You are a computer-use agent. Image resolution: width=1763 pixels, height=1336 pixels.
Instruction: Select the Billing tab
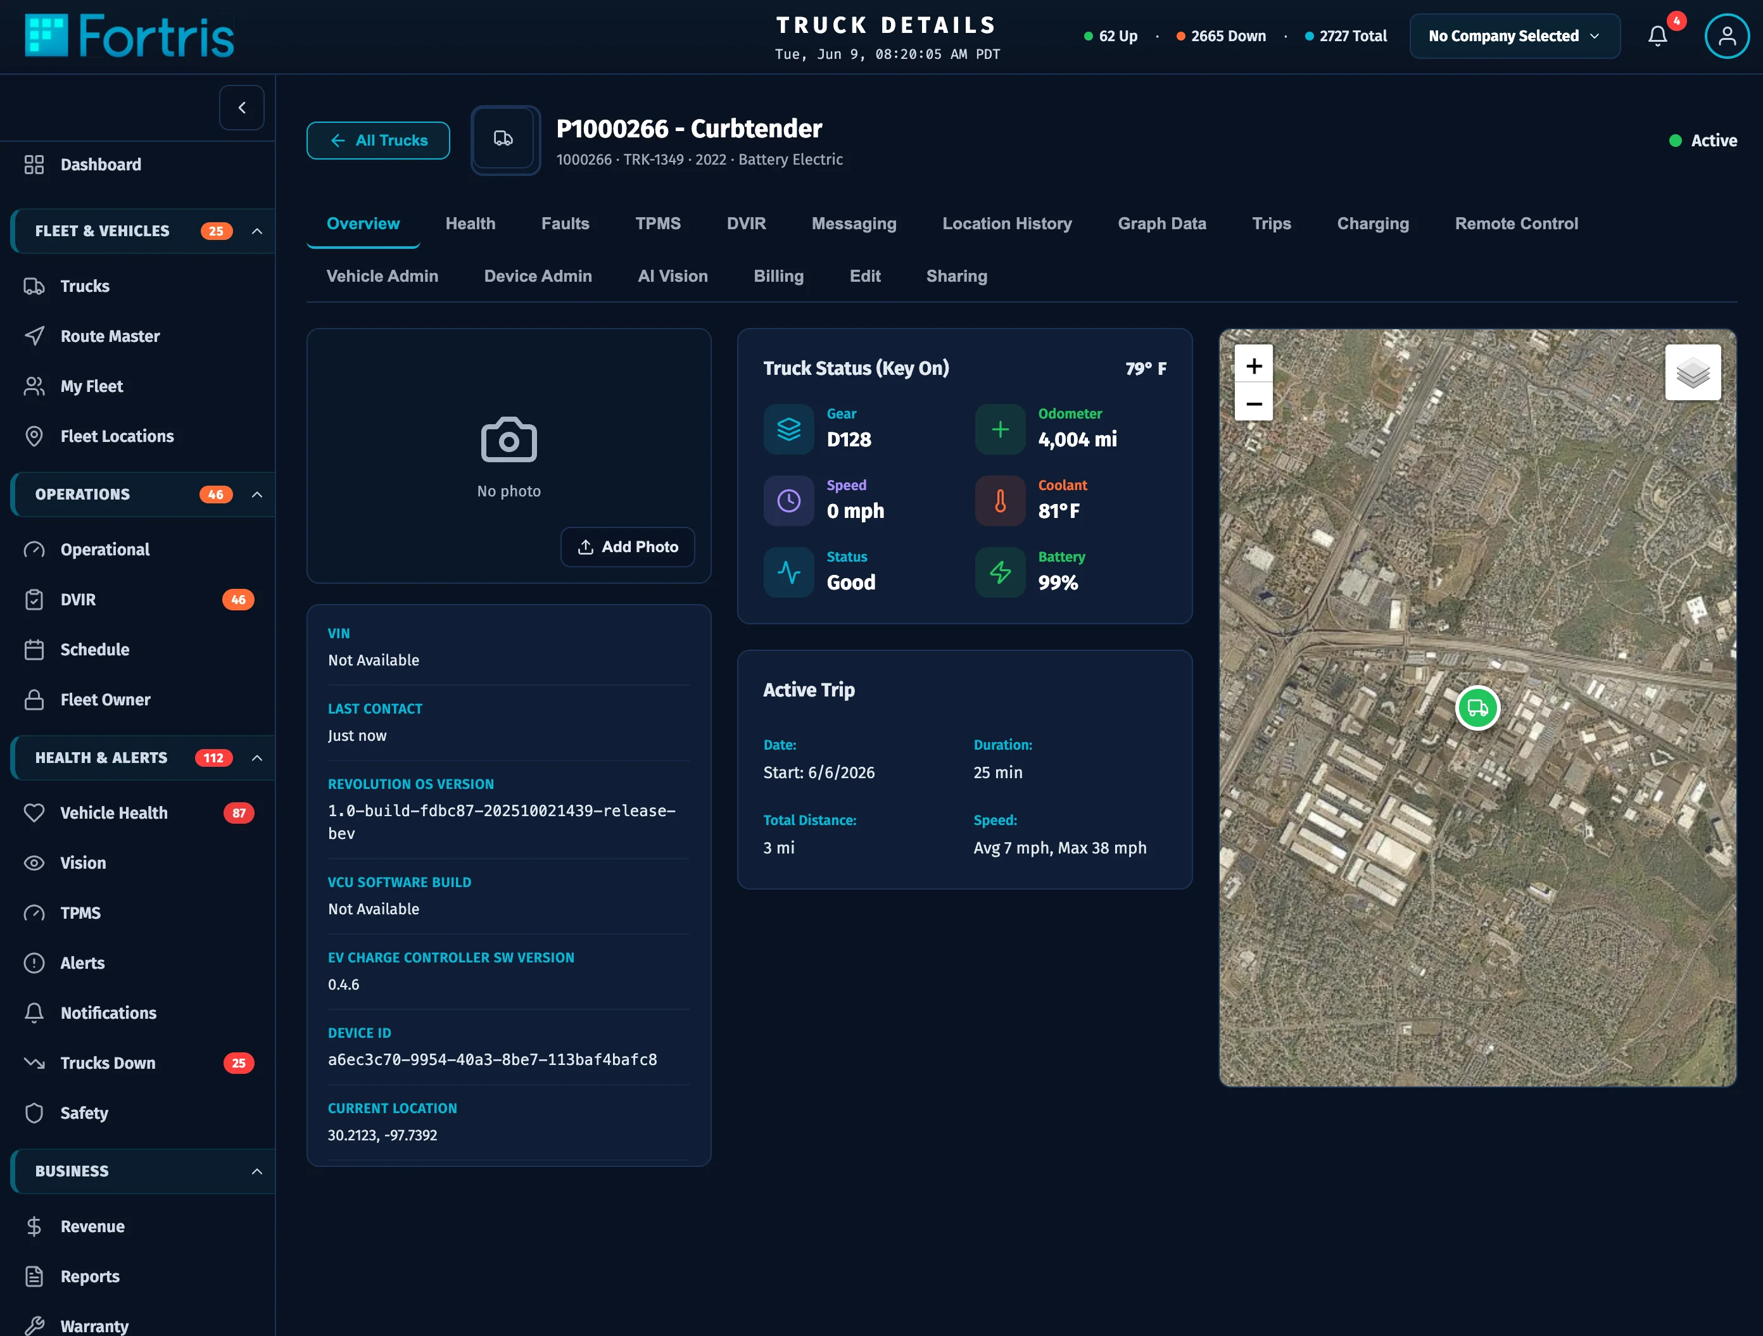(x=779, y=276)
